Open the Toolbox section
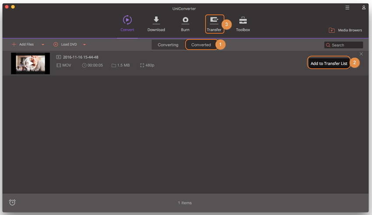372x215 pixels. (x=243, y=24)
